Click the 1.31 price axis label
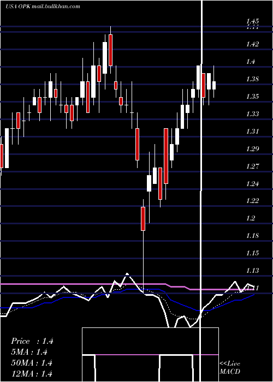Screen dimensions: 273x382 (x=252, y=132)
